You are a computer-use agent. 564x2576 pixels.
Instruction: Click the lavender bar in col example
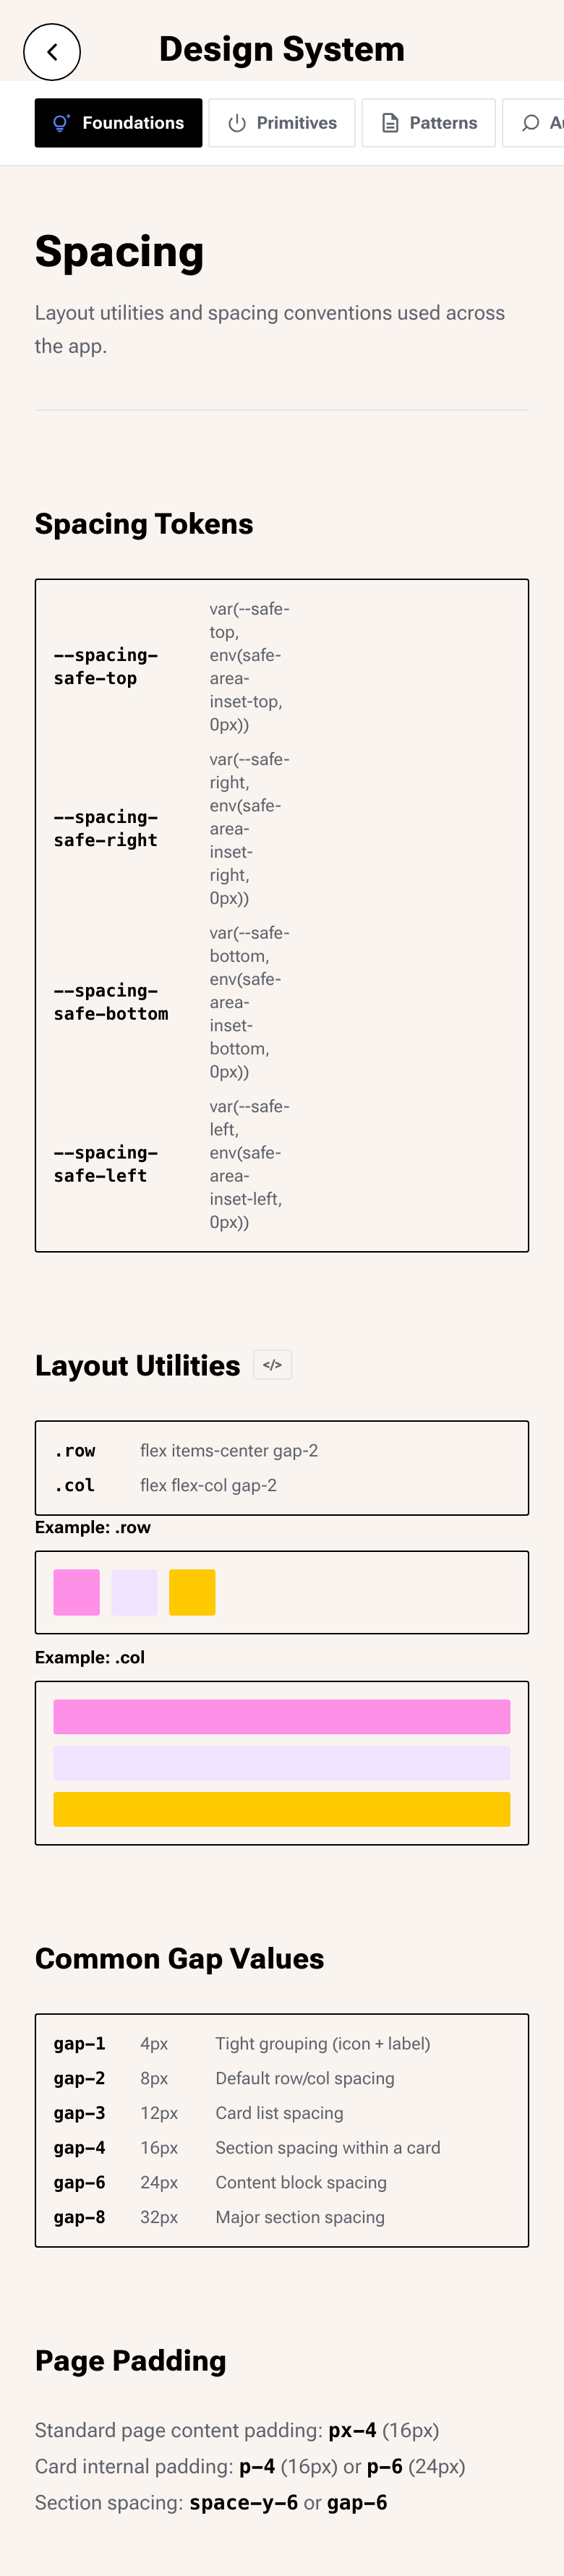(282, 1763)
